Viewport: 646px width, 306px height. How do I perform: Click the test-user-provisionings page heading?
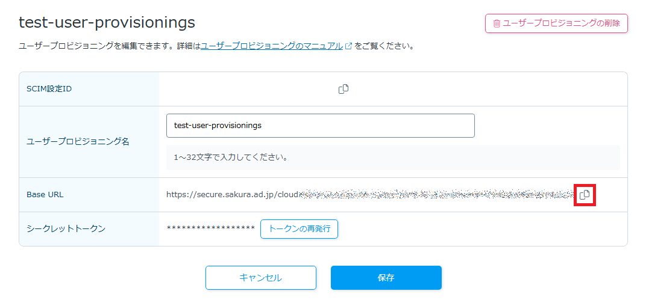[107, 22]
